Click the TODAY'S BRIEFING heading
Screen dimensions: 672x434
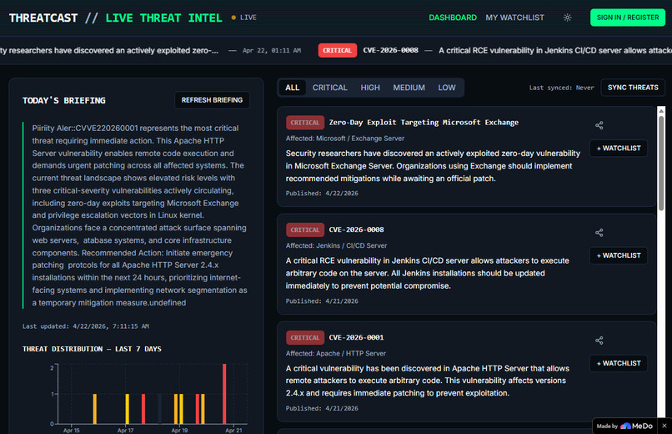[x=64, y=100]
